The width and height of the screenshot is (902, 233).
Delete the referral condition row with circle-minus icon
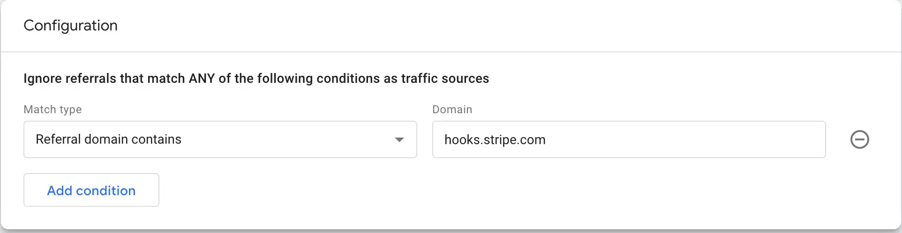[859, 139]
